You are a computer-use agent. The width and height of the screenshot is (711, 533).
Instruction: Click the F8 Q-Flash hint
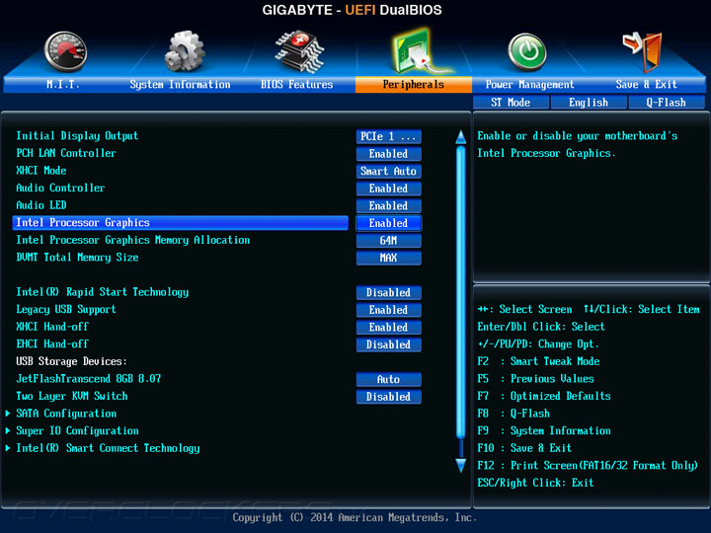[513, 414]
